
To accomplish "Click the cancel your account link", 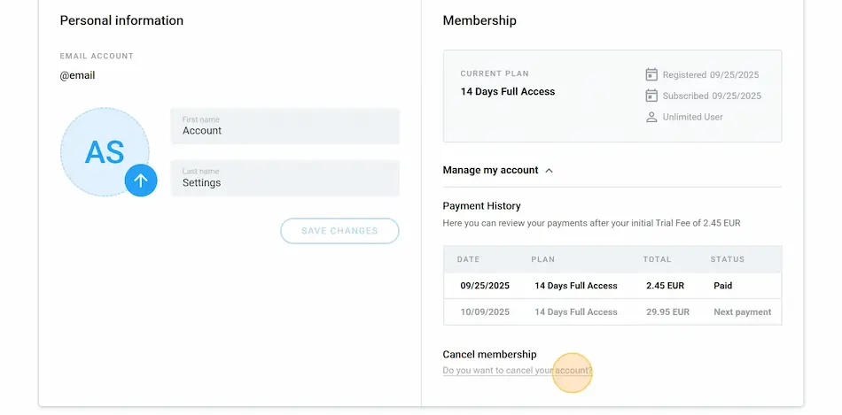I will point(518,371).
